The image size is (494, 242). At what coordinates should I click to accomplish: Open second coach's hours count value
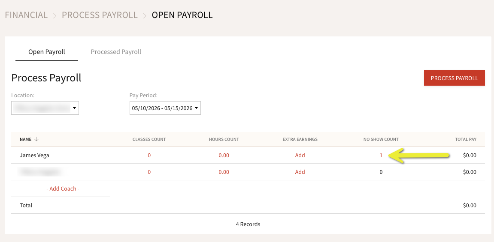(224, 172)
